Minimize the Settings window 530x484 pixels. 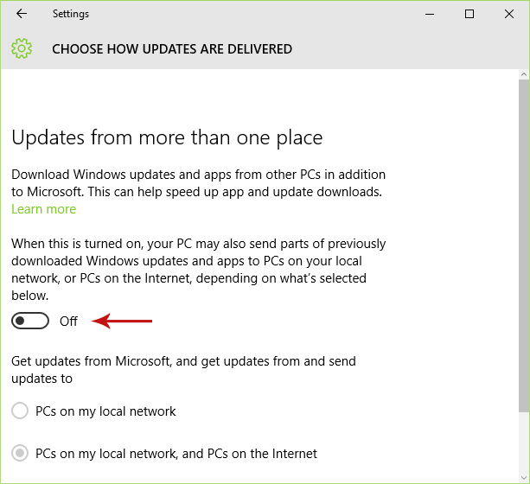point(430,14)
